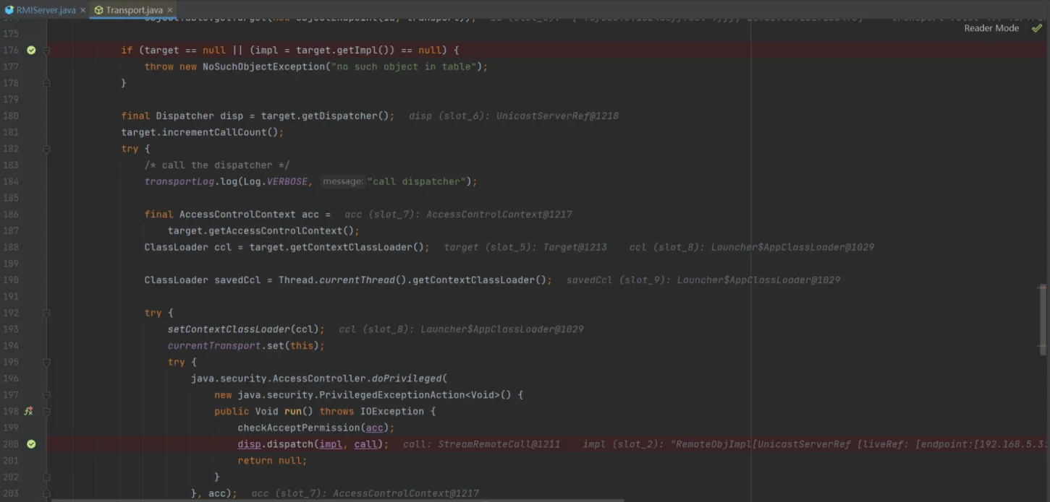
Task: Click currentTransport on line 194
Action: click(x=214, y=346)
